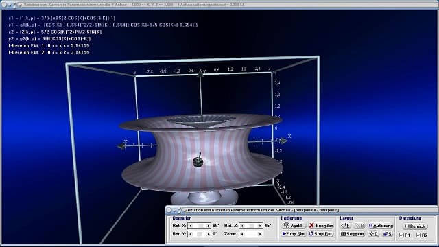Viewport: 439px width, 247px height.
Task: Decrease Rot. X with the left arrow
Action: point(191,226)
